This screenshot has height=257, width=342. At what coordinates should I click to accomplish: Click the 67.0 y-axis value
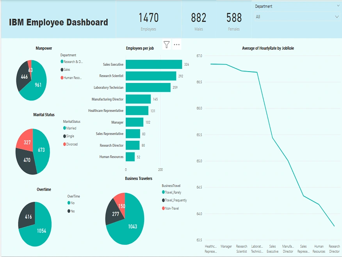click(x=199, y=56)
